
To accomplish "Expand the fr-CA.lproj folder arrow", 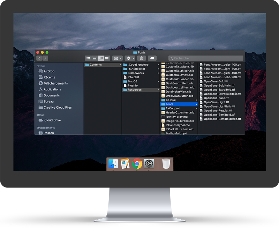I will [x=196, y=108].
